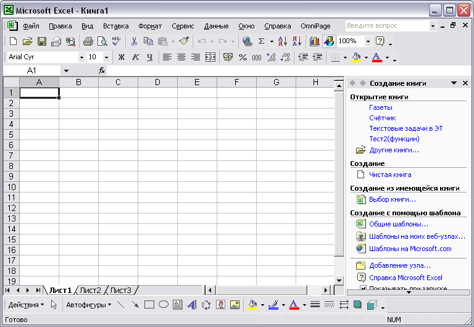474x327 pixels.
Task: Create a new workbook with toolbar icon
Action: 13,41
